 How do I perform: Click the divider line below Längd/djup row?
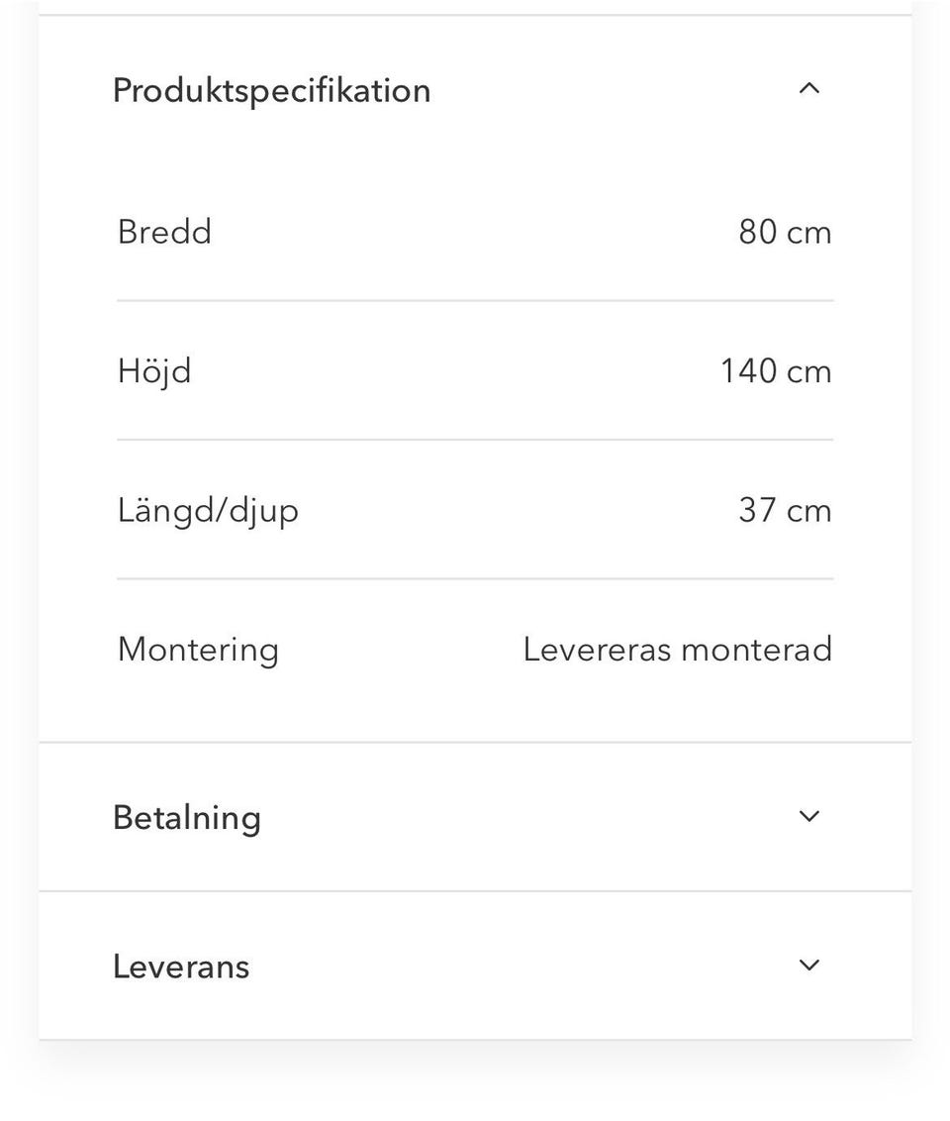475,578
